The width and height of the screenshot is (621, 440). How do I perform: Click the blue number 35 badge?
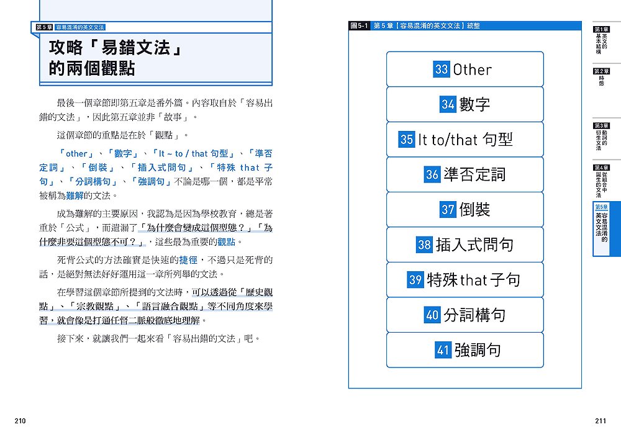tap(407, 140)
